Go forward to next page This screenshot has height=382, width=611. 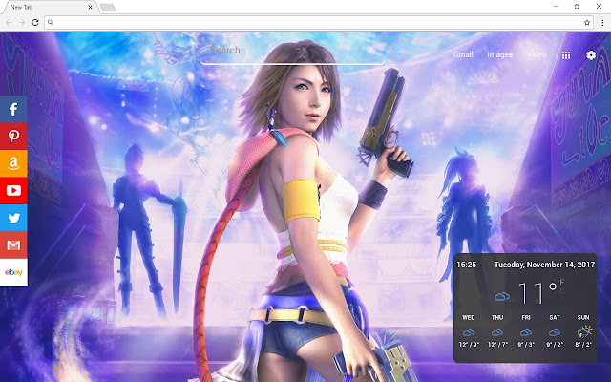click(22, 23)
